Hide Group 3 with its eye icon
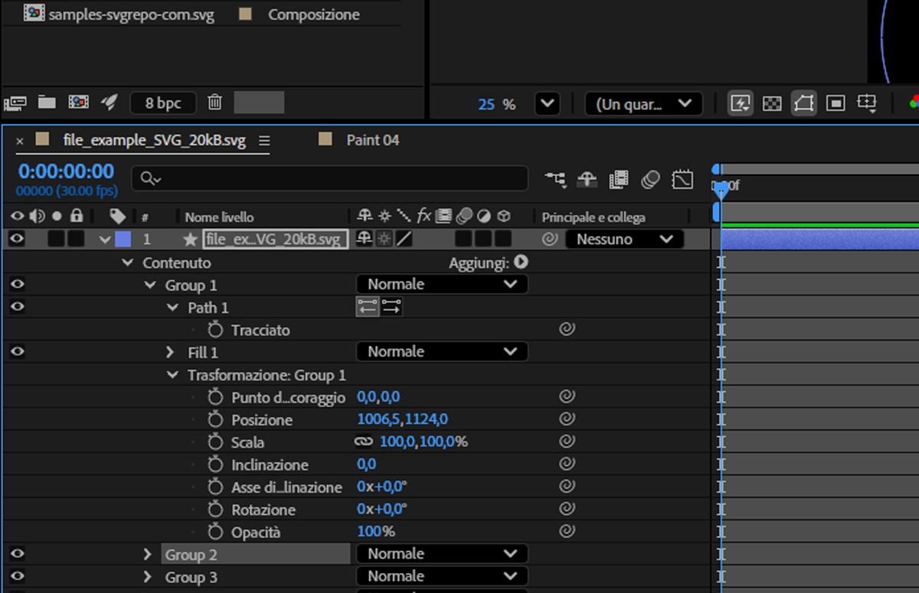 tap(17, 577)
